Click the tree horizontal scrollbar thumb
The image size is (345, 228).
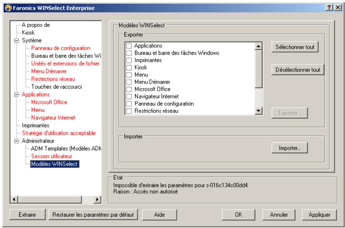tap(50, 199)
